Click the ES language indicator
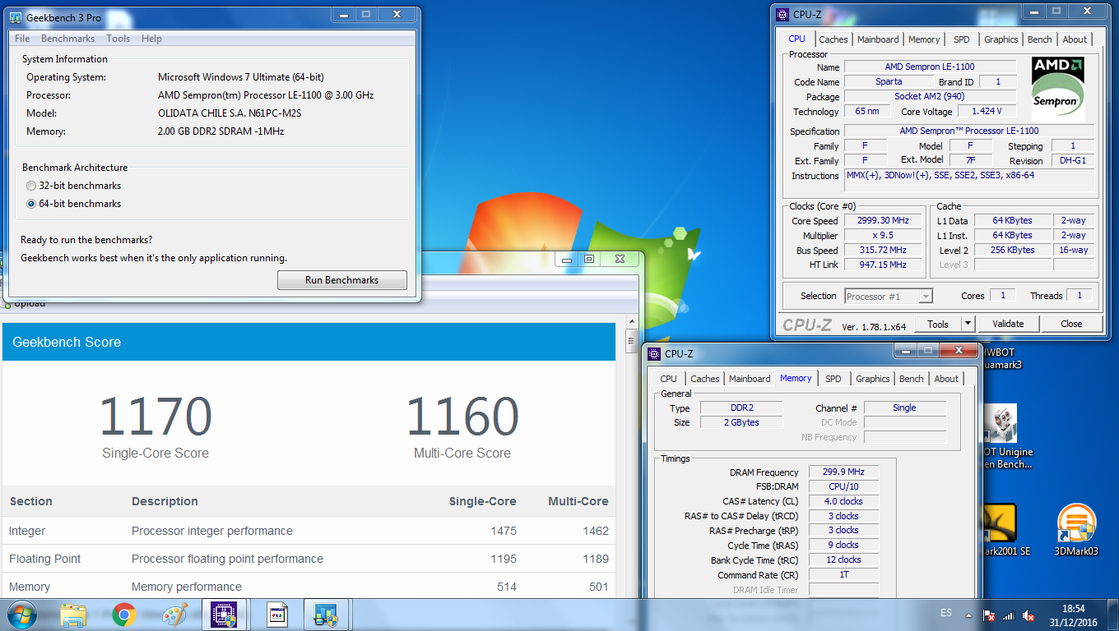The height and width of the screenshot is (631, 1119). (945, 613)
